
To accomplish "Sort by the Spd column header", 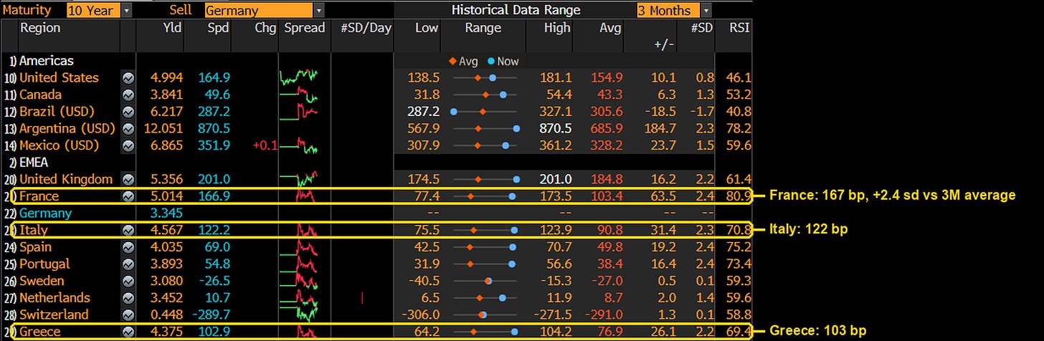I will [x=219, y=28].
